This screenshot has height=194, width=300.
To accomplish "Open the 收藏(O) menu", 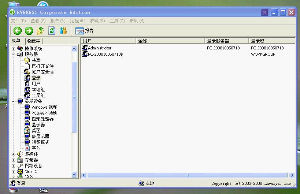I will (x=97, y=21).
